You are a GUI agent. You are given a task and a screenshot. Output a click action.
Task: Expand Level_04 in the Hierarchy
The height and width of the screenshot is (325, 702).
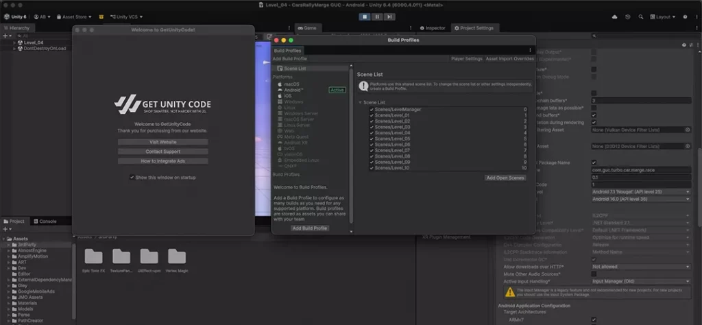click(x=14, y=43)
